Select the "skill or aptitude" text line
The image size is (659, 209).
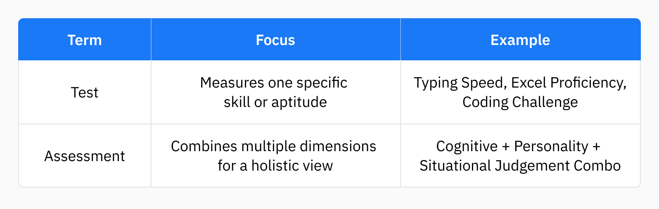275,102
